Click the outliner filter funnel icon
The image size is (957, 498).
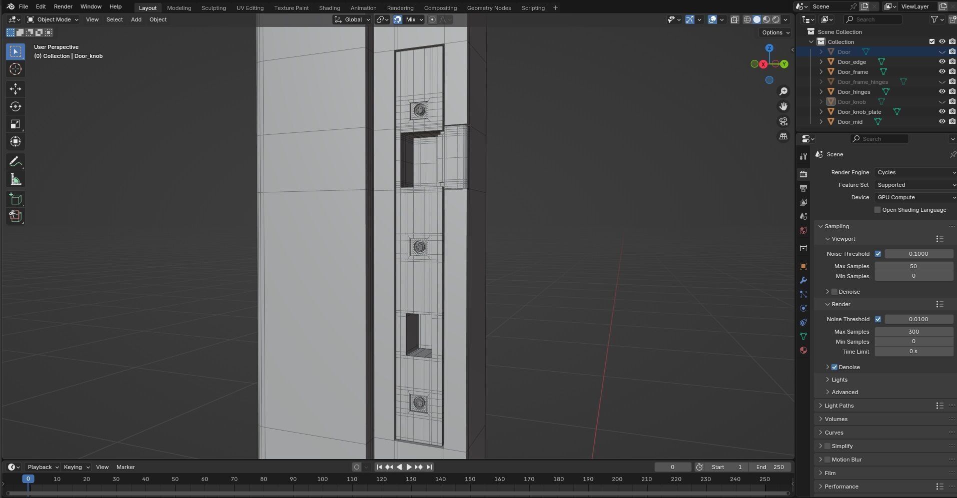pos(934,19)
